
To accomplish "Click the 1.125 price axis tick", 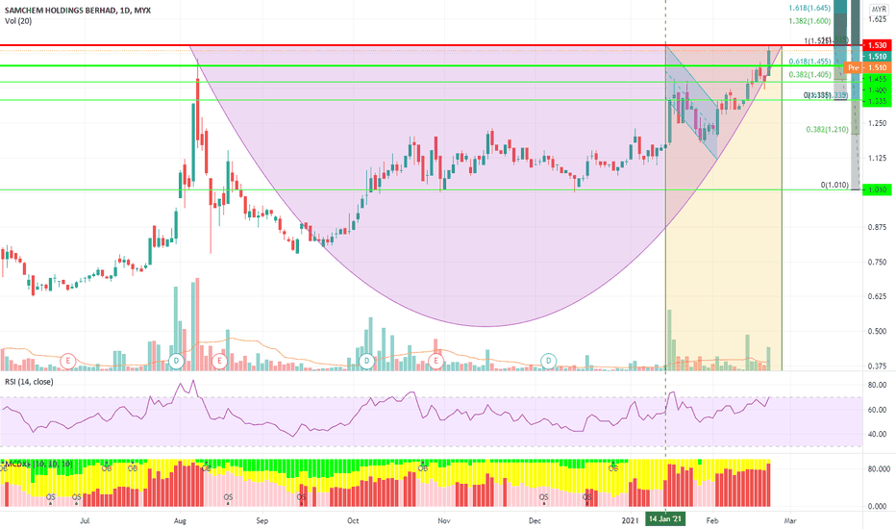I will (x=877, y=159).
